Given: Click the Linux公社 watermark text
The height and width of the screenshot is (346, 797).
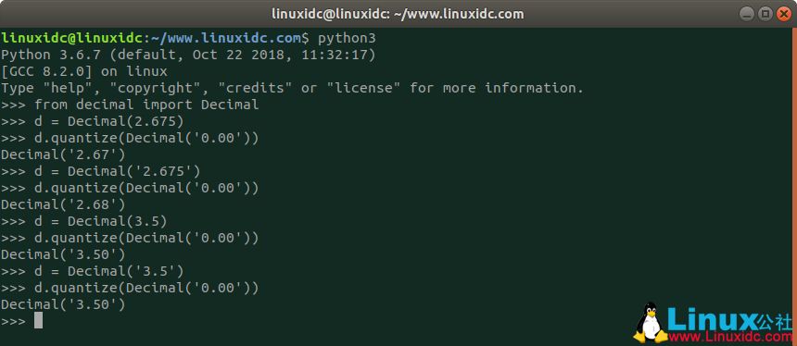Looking at the screenshot, I should [x=729, y=318].
